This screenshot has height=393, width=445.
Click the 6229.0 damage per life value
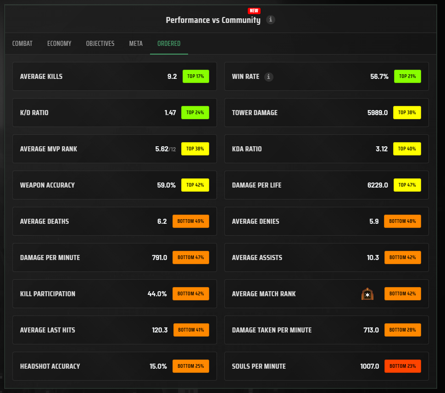tap(378, 185)
